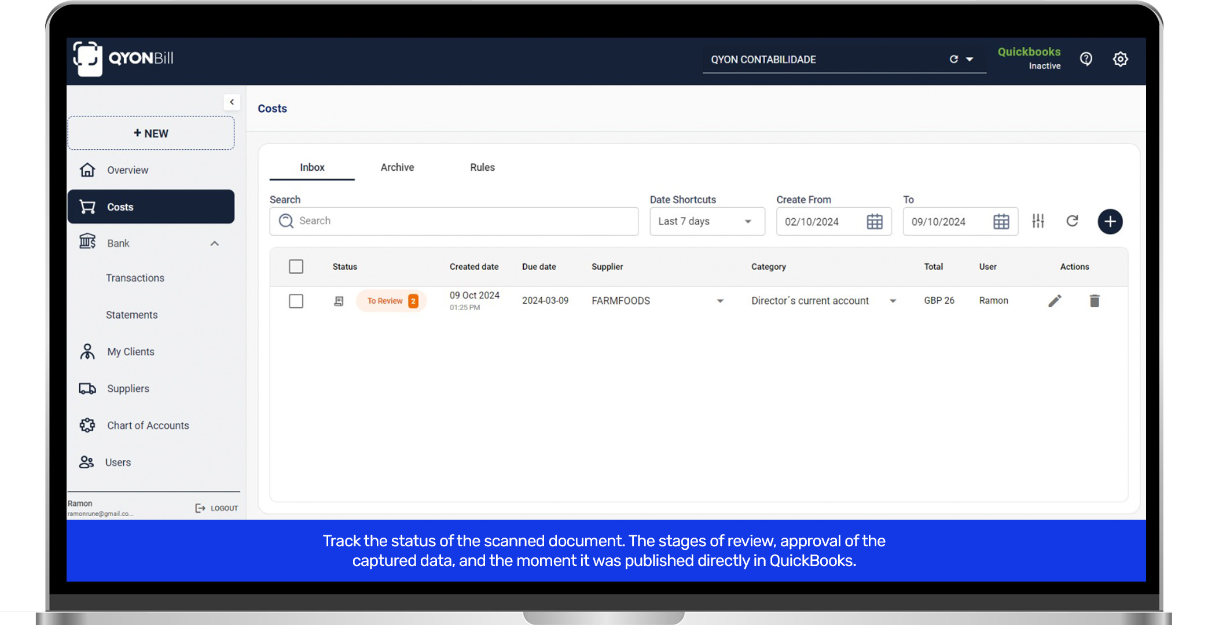Click the refresh icon beside date filters

click(1072, 221)
